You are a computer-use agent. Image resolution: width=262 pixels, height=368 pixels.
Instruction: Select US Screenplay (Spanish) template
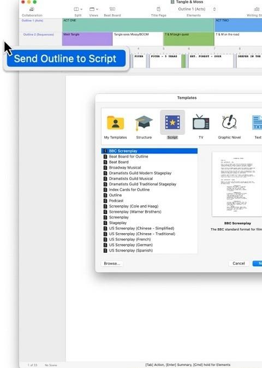tap(150, 251)
